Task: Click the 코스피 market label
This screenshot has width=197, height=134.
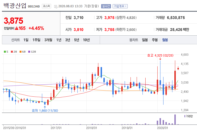Action: tap(46, 6)
